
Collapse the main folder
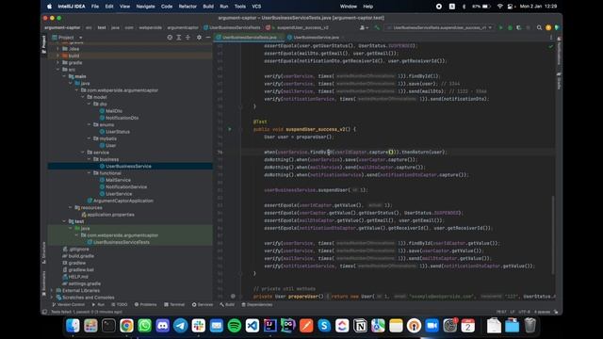64,76
